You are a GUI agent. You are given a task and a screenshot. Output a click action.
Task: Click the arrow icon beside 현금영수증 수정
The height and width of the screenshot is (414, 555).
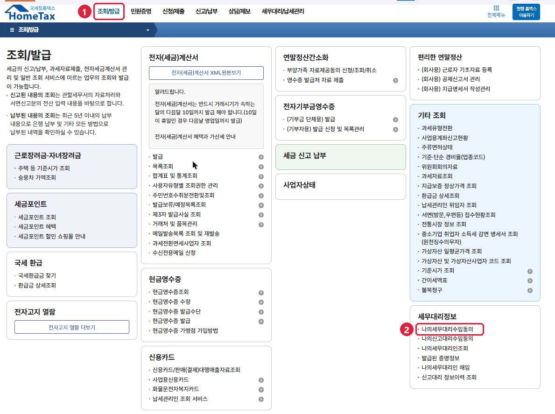(x=261, y=302)
